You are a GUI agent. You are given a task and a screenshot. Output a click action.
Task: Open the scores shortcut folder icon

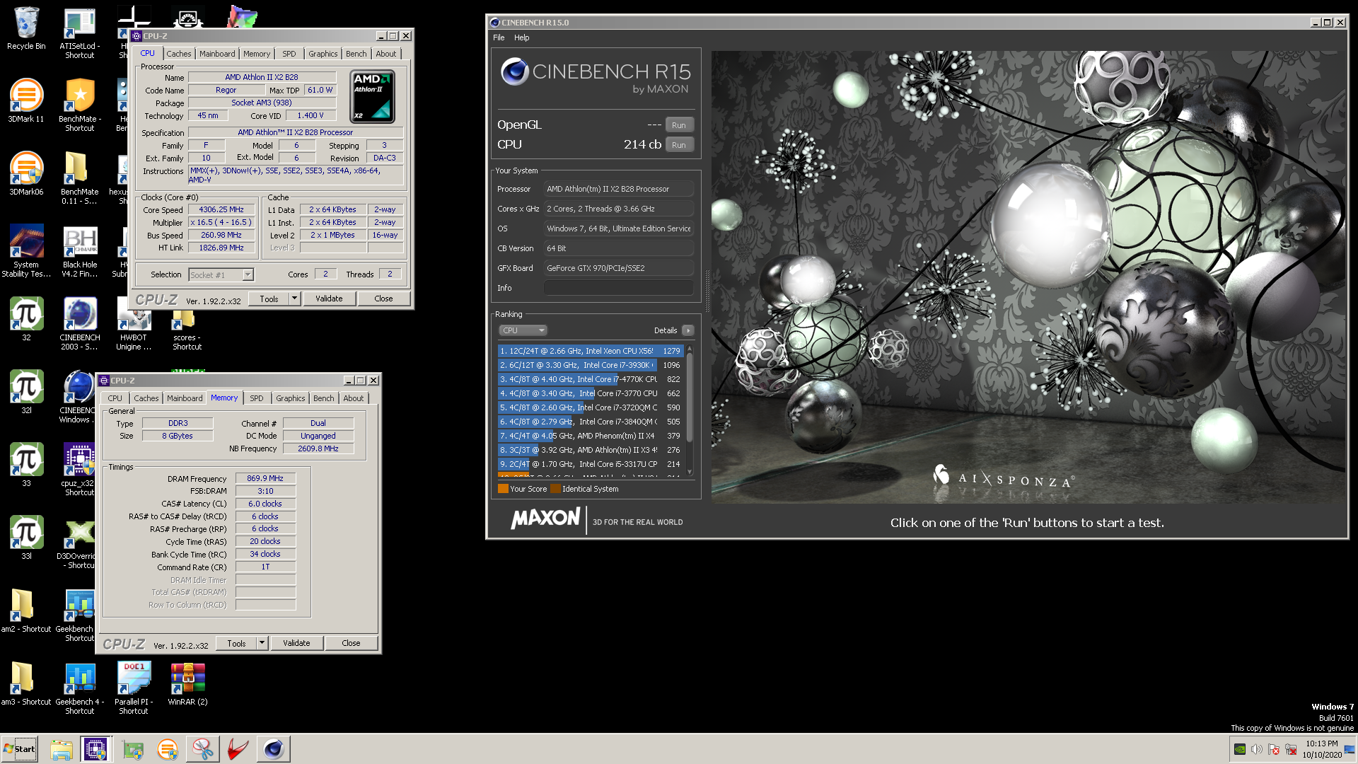tap(187, 331)
